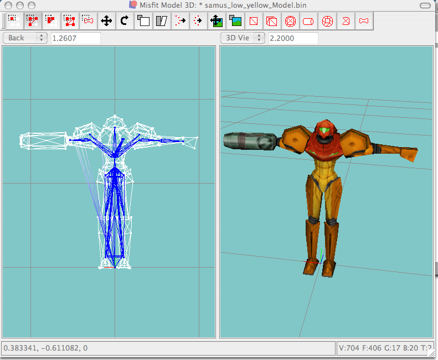Image resolution: width=438 pixels, height=360 pixels.
Task: Select the Select Bone Joints tool
Action: pos(88,20)
